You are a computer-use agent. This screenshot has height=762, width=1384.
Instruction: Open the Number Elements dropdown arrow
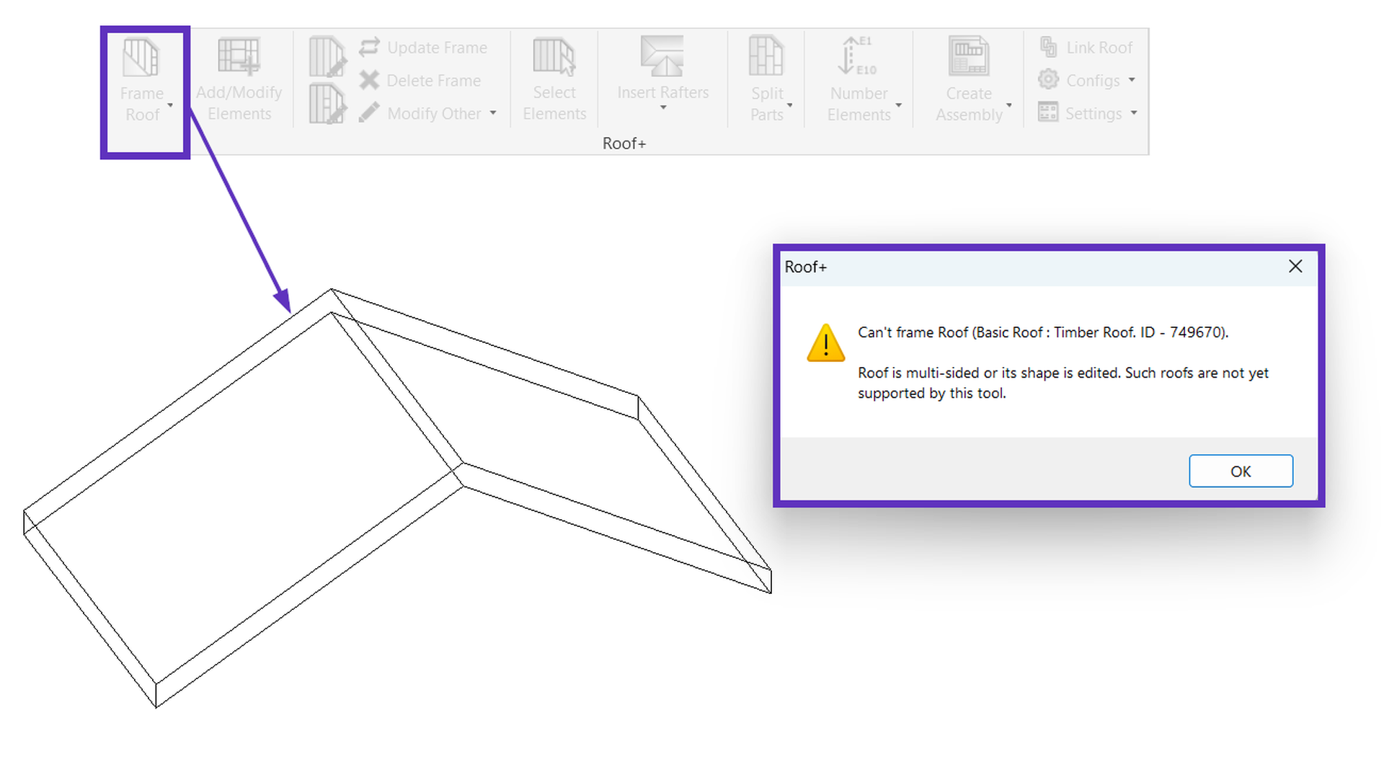[x=899, y=105]
